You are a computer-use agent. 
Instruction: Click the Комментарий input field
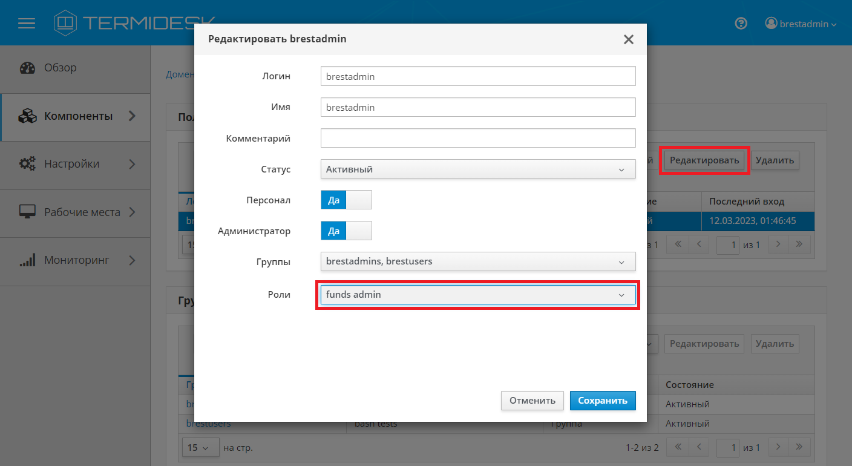click(478, 138)
